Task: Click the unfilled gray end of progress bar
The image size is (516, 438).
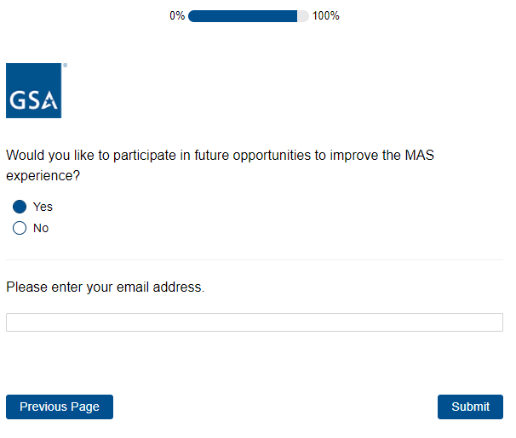Action: (303, 16)
